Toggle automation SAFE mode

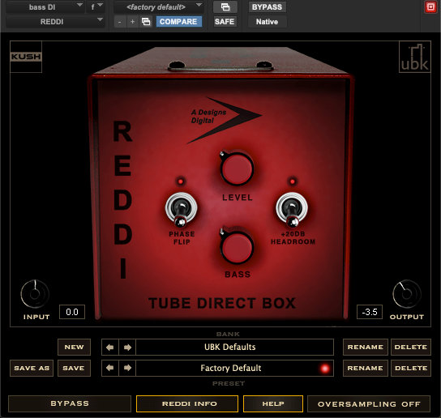pos(225,22)
